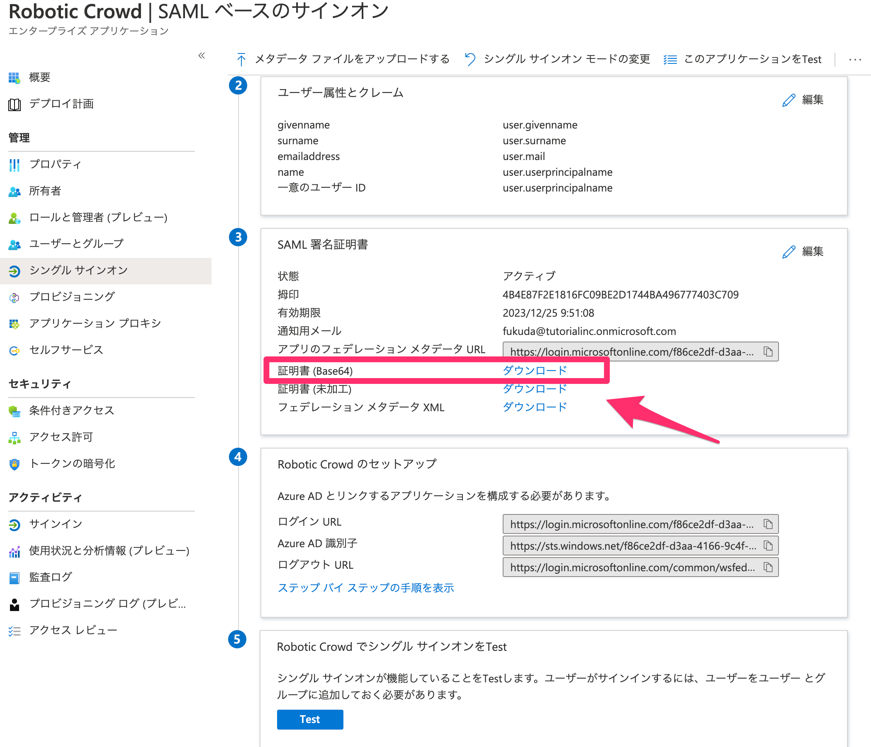Click the pencil icon for SAML signing certificate
This screenshot has height=747, width=871.
click(x=788, y=252)
